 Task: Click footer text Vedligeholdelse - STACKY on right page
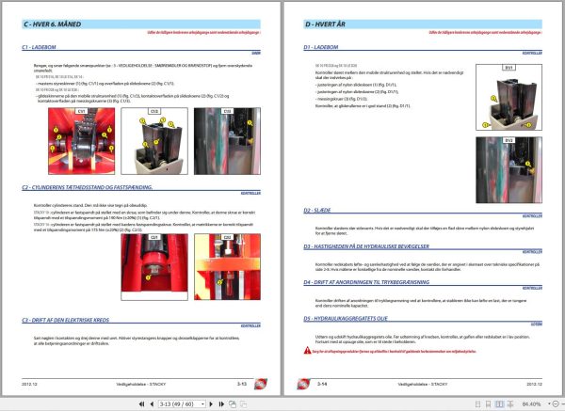423,384
